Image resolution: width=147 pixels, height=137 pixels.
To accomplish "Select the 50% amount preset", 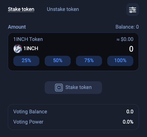I will coord(58,61).
